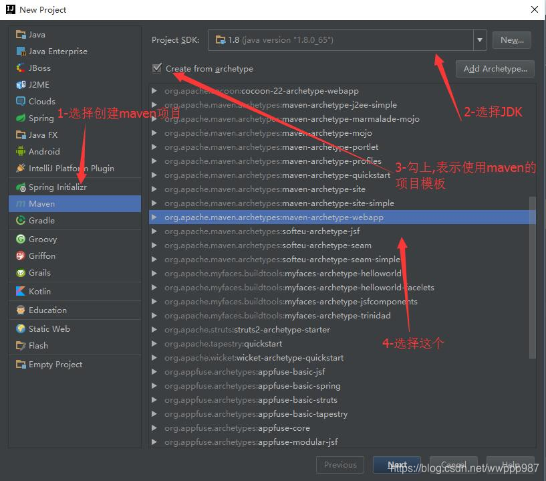Screen dimensions: 546x481
Task: Expand maven-archetype-j2ee-simple node
Action: click(x=154, y=105)
